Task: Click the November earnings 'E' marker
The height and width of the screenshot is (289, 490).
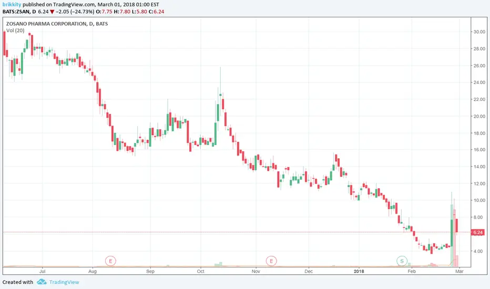Action: (271, 261)
